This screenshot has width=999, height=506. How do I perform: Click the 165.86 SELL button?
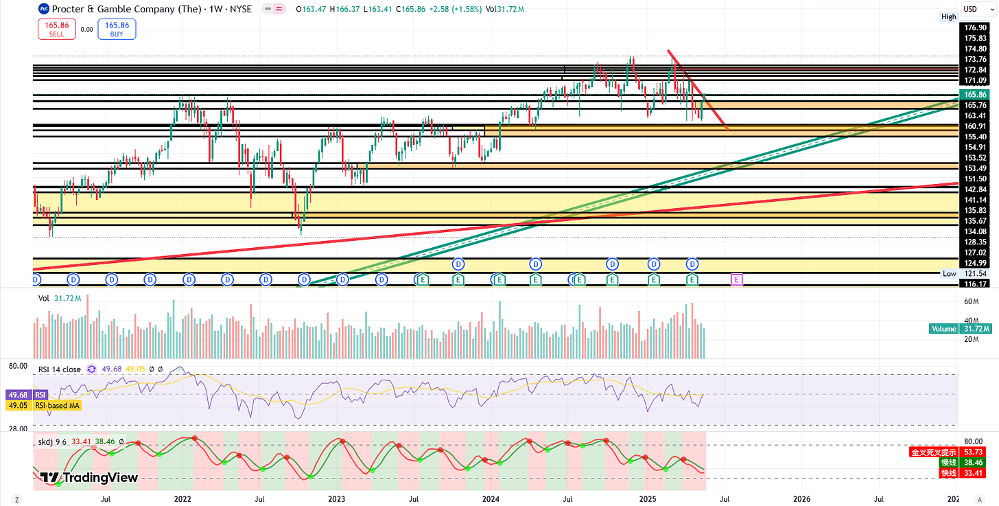coord(57,29)
